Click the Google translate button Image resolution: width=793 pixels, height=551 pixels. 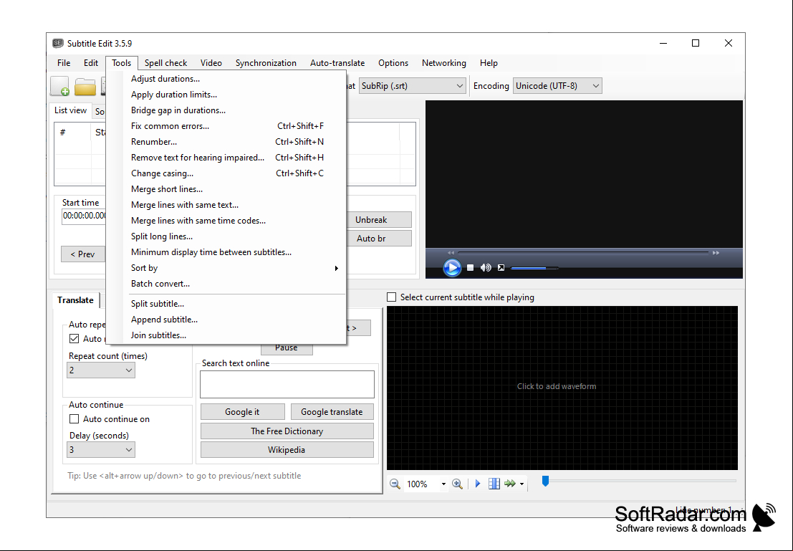click(x=332, y=412)
